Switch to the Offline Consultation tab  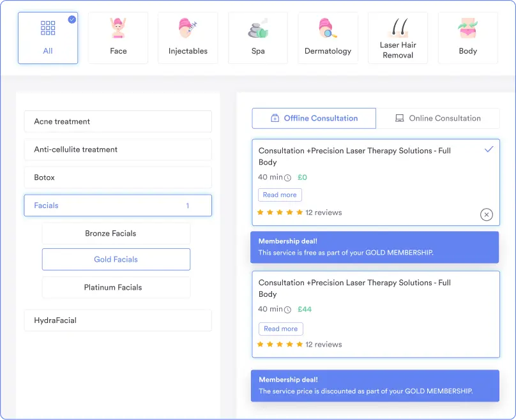click(x=314, y=118)
